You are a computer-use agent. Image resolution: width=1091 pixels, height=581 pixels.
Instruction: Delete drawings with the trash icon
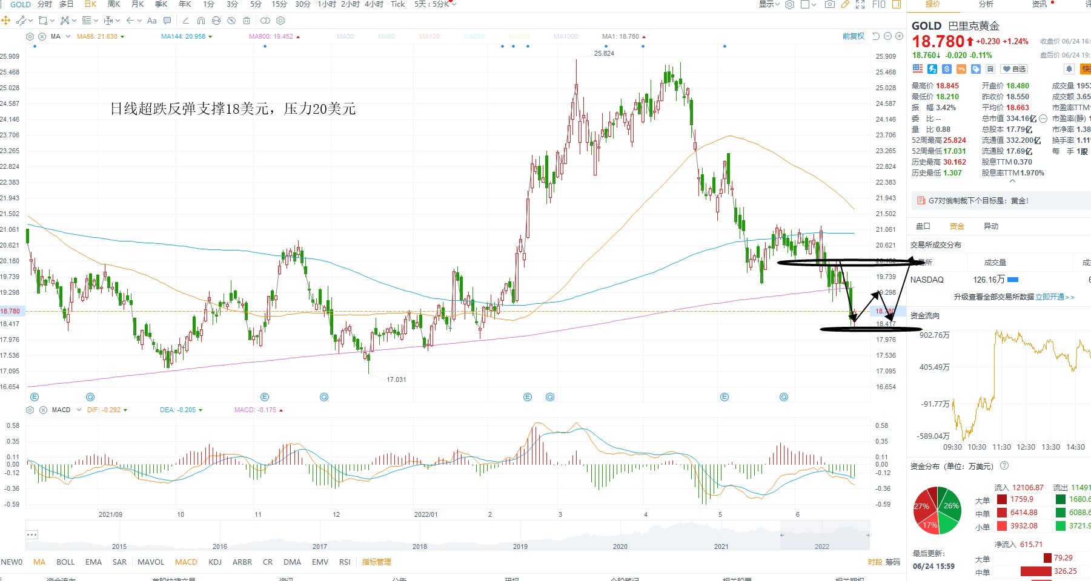(x=247, y=21)
